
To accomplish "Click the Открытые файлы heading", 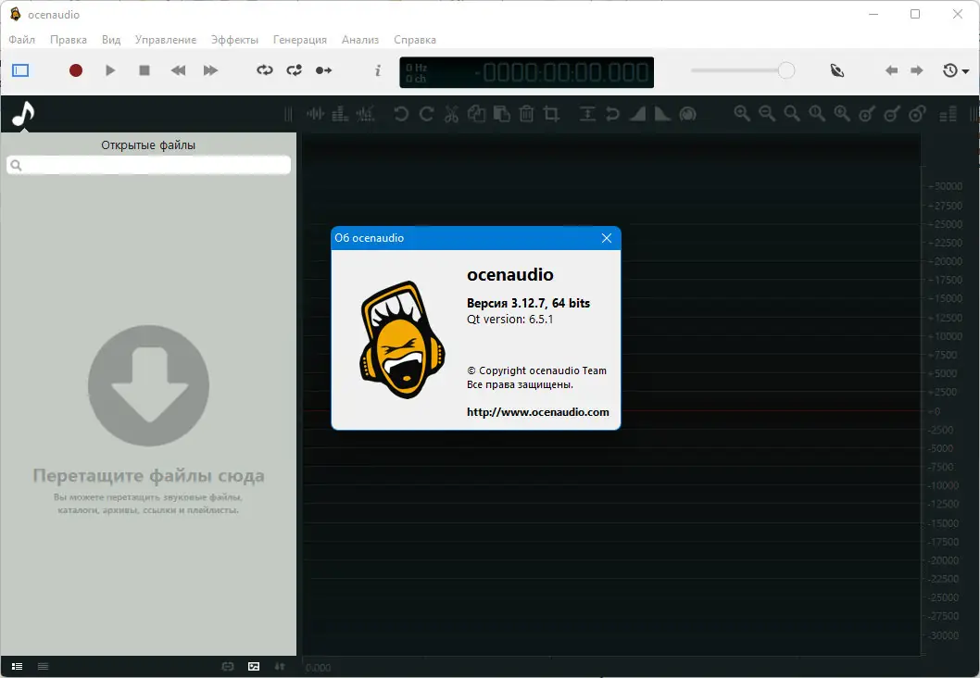I will click(x=148, y=145).
